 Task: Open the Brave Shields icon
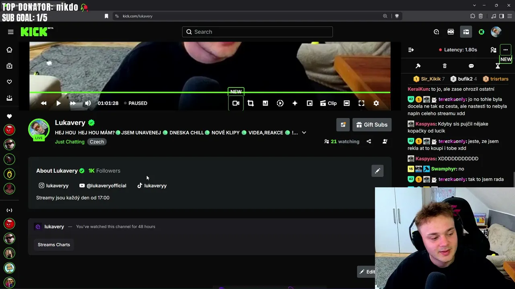[397, 16]
